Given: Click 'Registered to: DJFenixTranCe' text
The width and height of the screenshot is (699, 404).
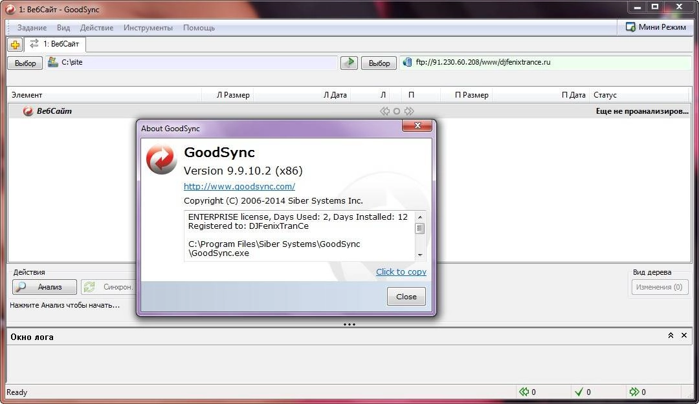Looking at the screenshot, I should [x=249, y=226].
